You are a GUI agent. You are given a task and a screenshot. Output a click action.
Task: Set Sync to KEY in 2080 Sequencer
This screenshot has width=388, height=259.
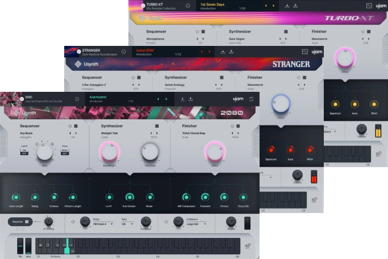65,153
